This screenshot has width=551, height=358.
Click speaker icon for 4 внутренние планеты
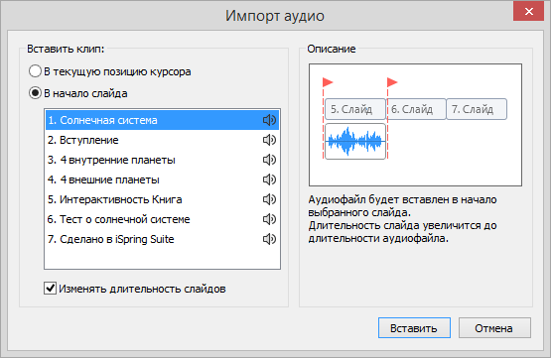269,160
